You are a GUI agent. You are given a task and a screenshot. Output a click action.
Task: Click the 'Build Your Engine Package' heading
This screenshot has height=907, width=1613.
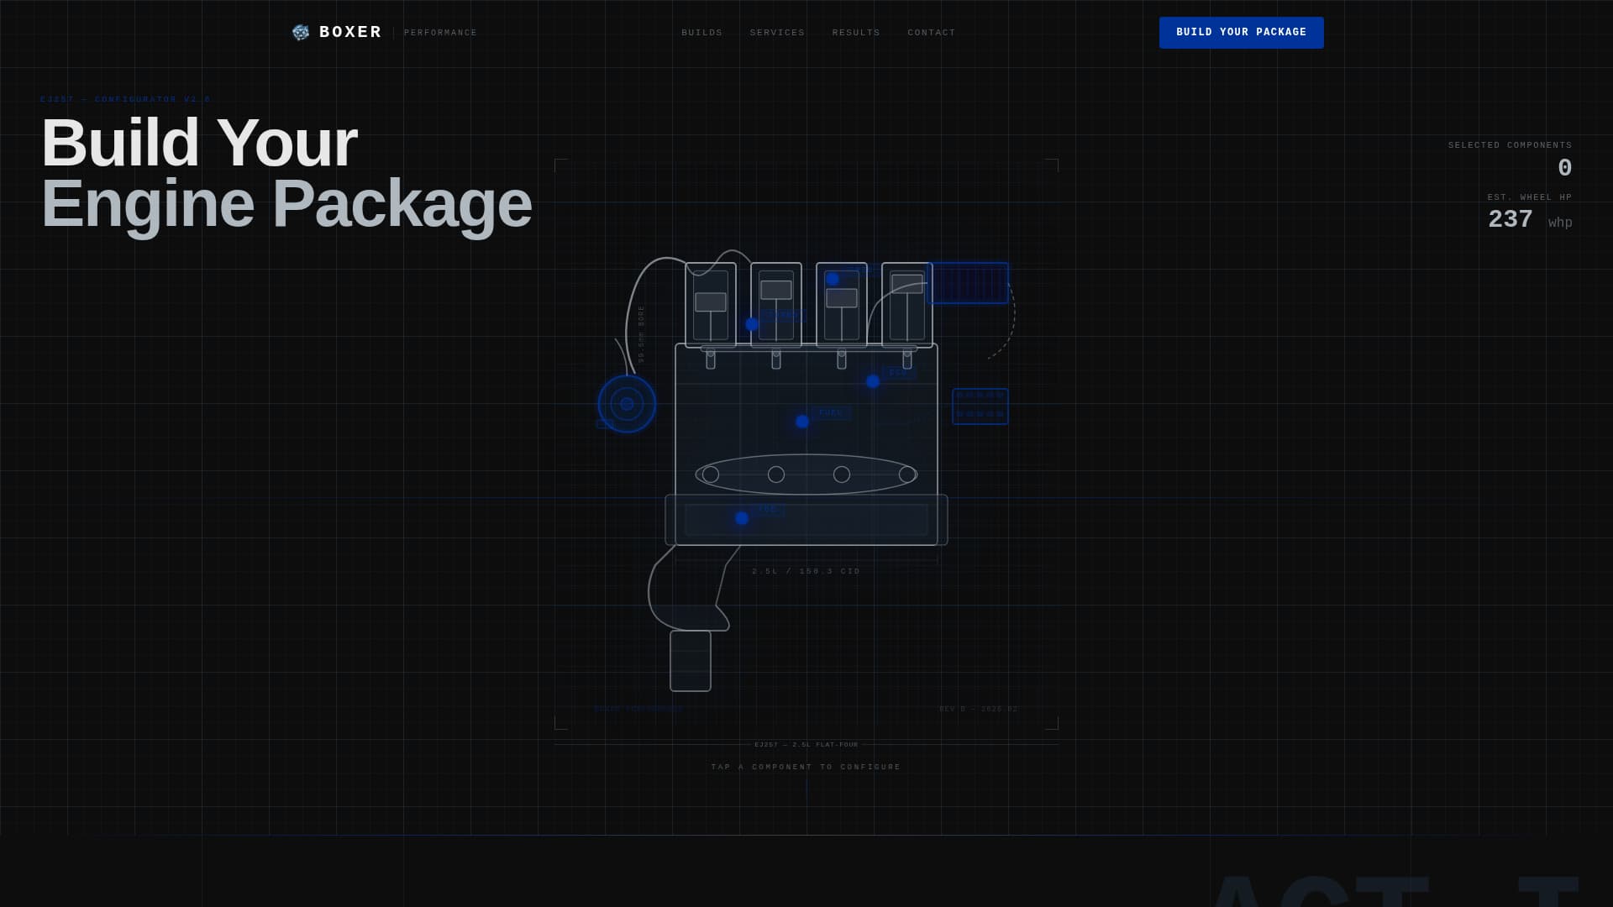coord(286,173)
